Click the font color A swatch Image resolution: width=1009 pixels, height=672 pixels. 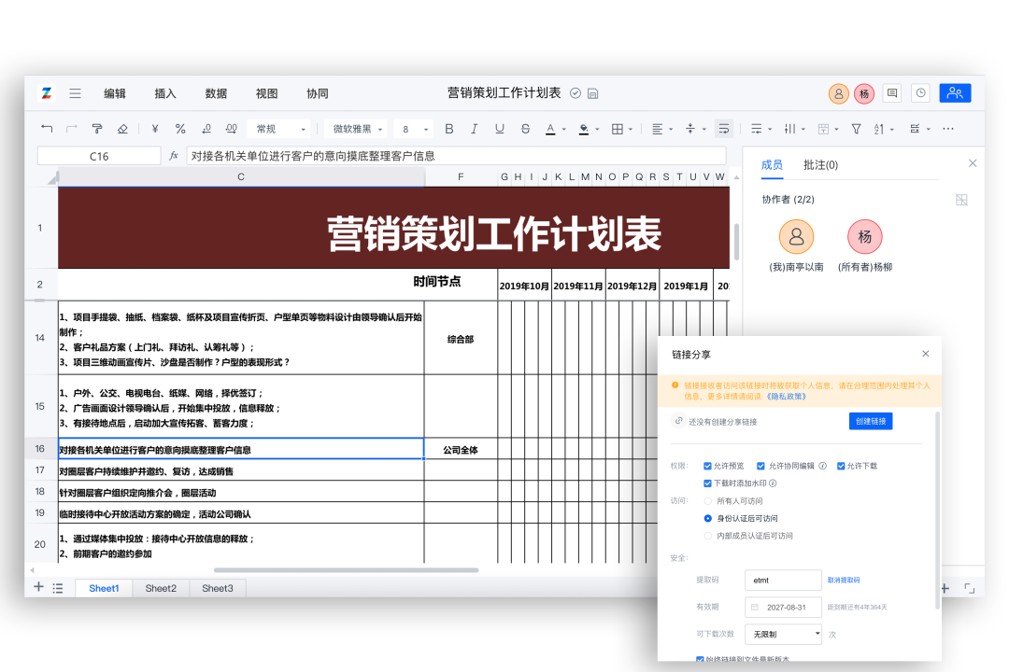tap(550, 129)
